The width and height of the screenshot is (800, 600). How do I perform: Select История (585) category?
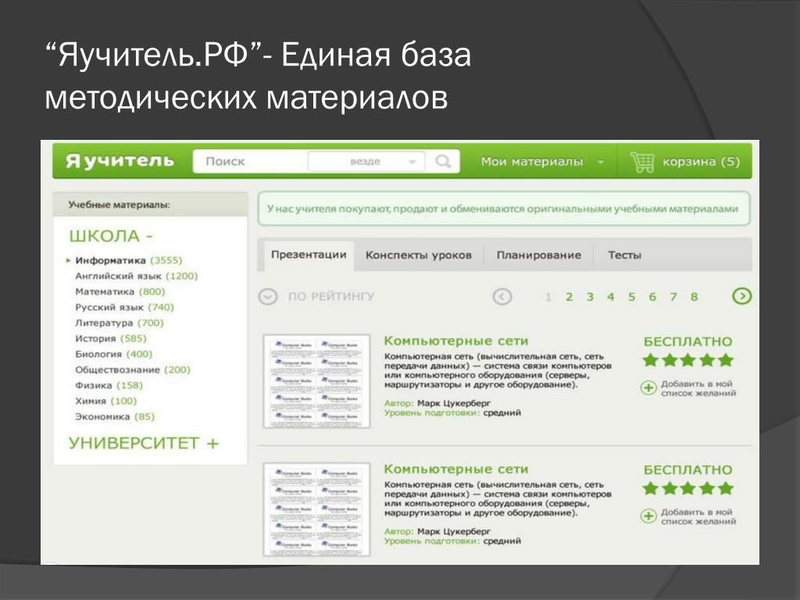[x=111, y=338]
